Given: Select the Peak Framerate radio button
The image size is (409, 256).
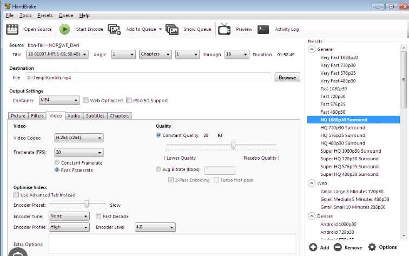Looking at the screenshot, I should pos(57,170).
